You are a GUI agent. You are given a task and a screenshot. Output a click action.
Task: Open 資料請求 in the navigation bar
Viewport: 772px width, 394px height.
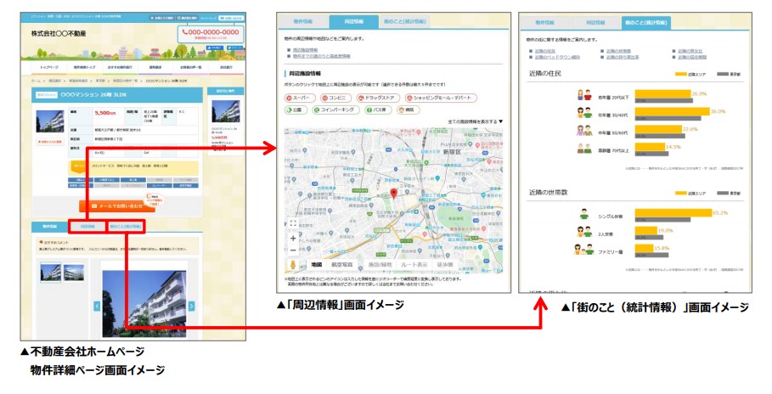coord(155,67)
